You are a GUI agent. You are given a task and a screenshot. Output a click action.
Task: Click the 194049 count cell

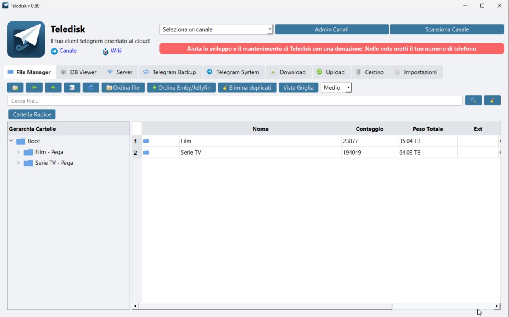click(x=369, y=152)
